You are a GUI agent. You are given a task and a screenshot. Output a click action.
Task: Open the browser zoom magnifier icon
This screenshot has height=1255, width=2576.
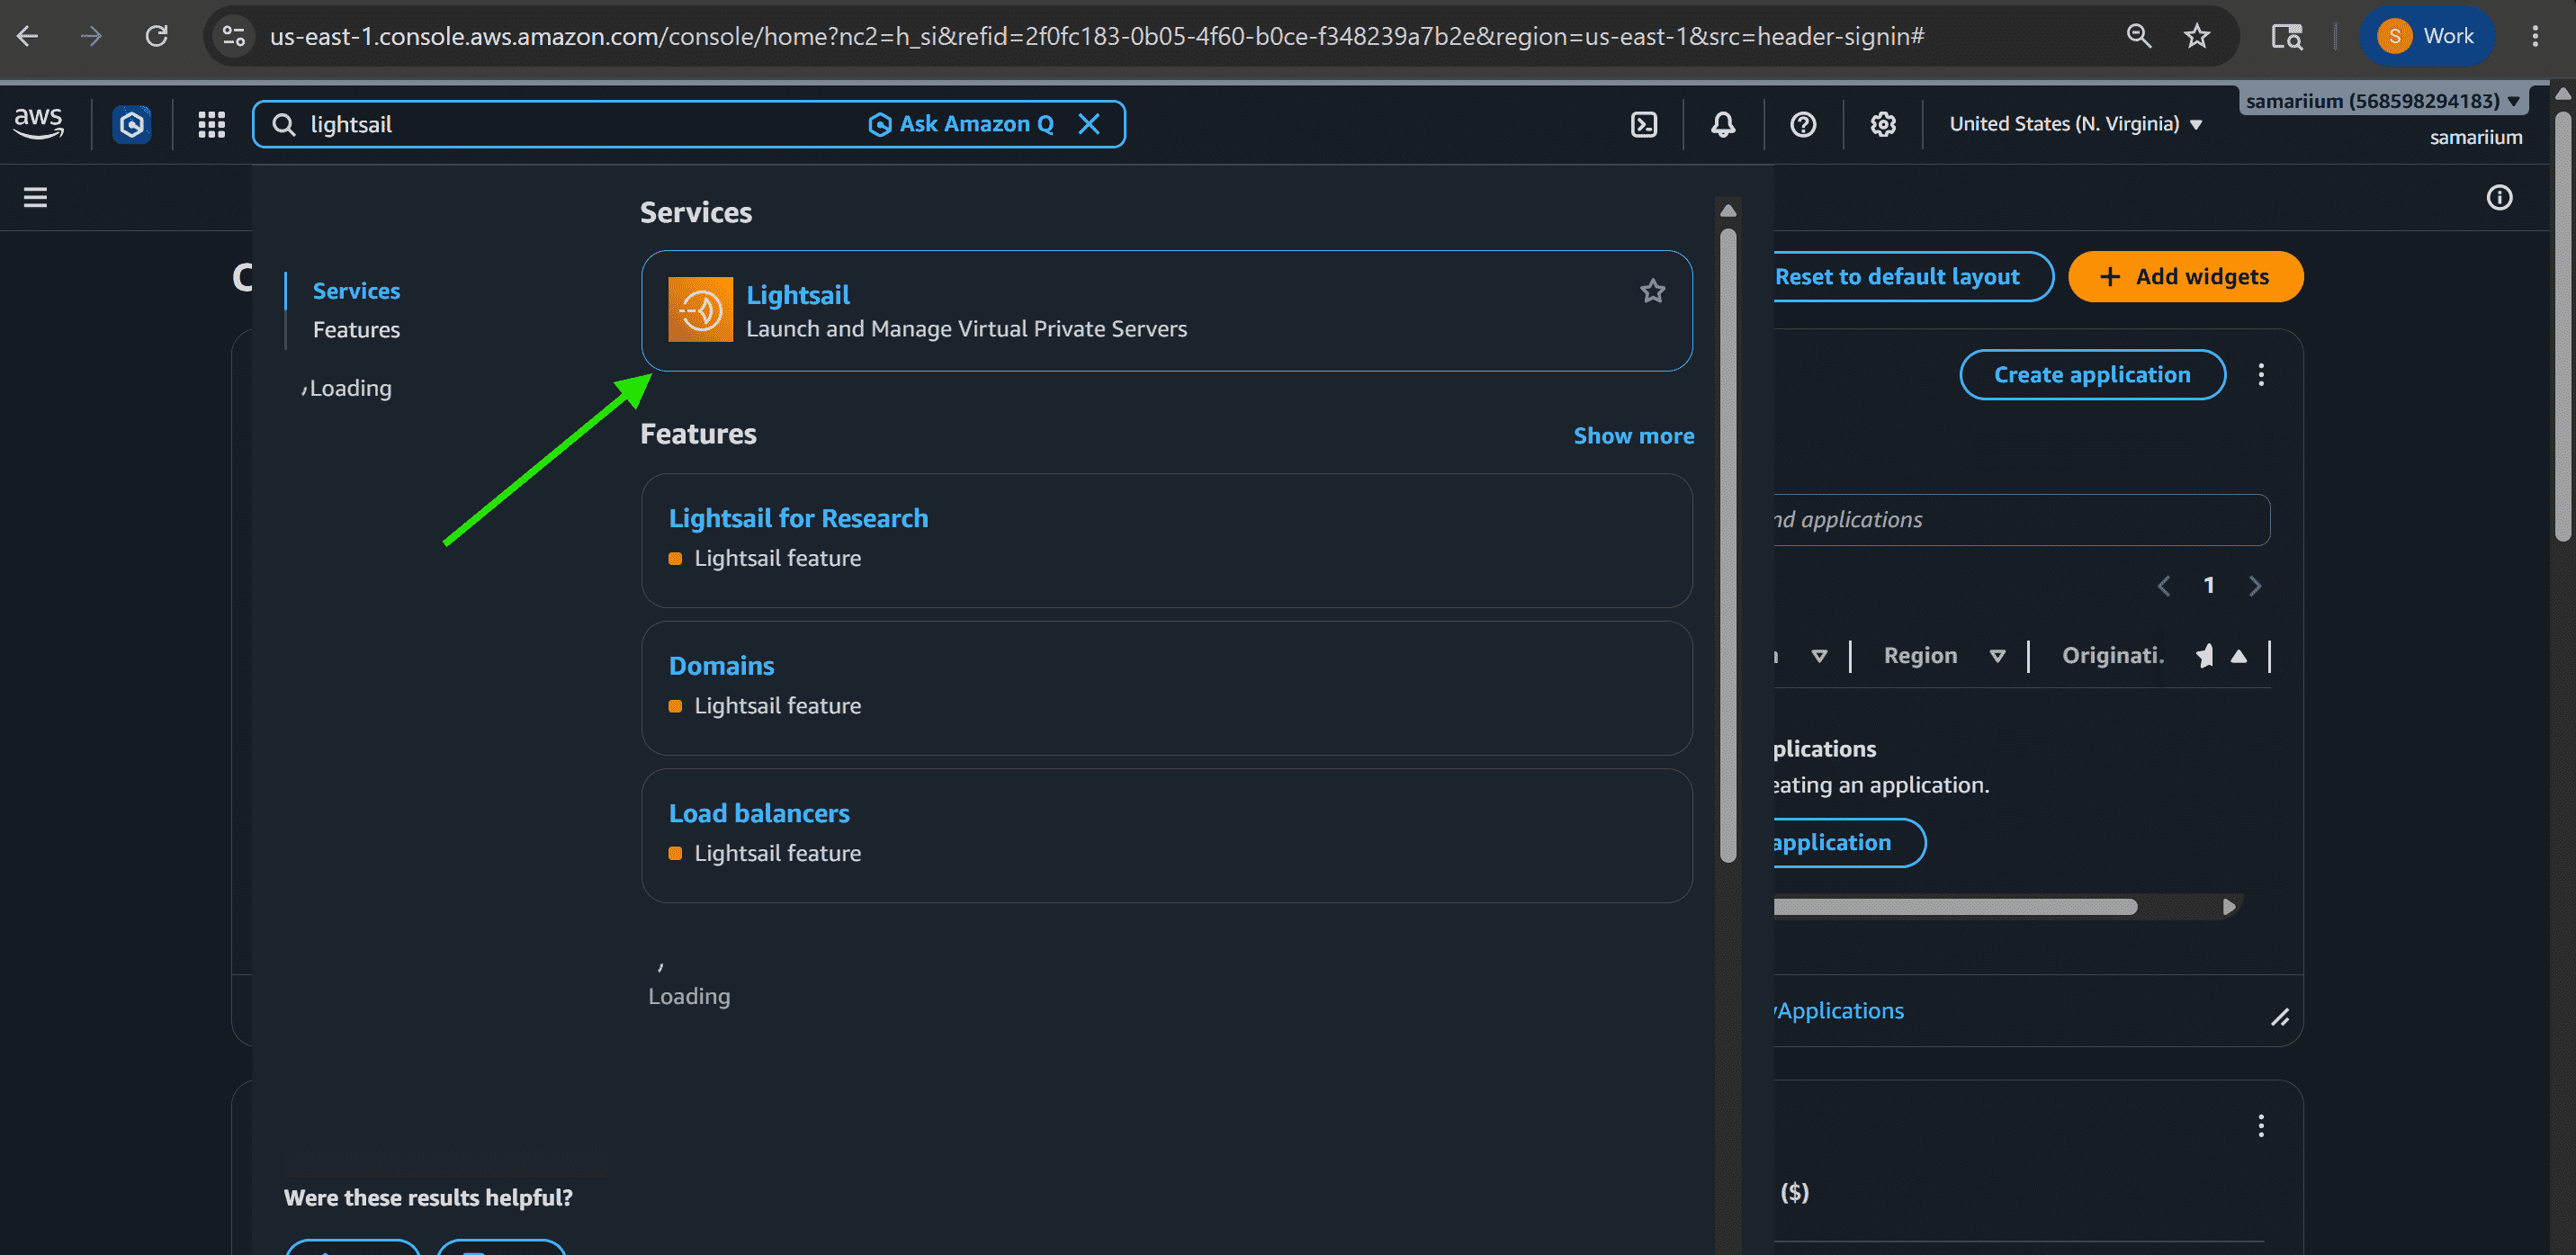[x=2138, y=37]
